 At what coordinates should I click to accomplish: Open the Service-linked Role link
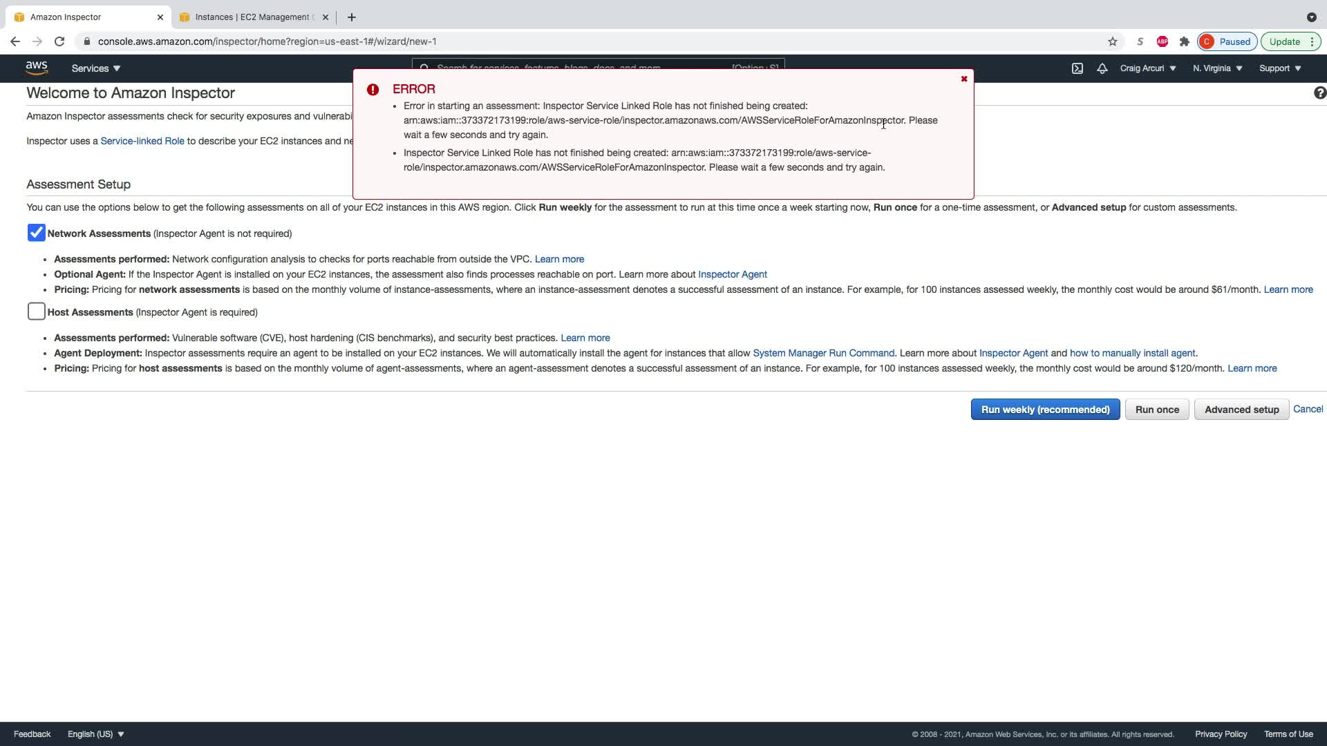142,141
